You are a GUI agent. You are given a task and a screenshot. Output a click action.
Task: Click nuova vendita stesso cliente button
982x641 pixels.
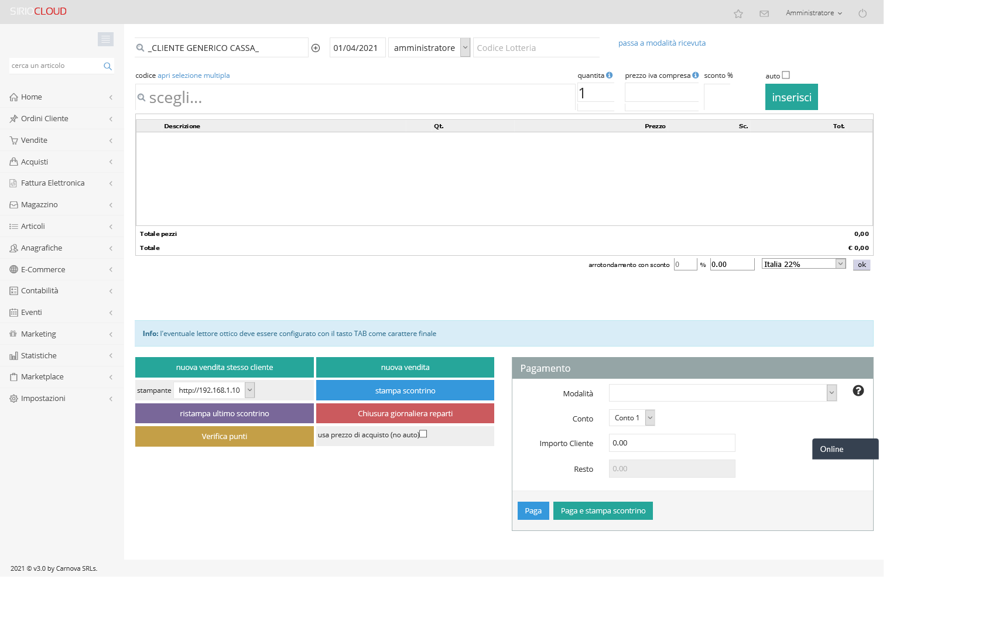pyautogui.click(x=224, y=368)
